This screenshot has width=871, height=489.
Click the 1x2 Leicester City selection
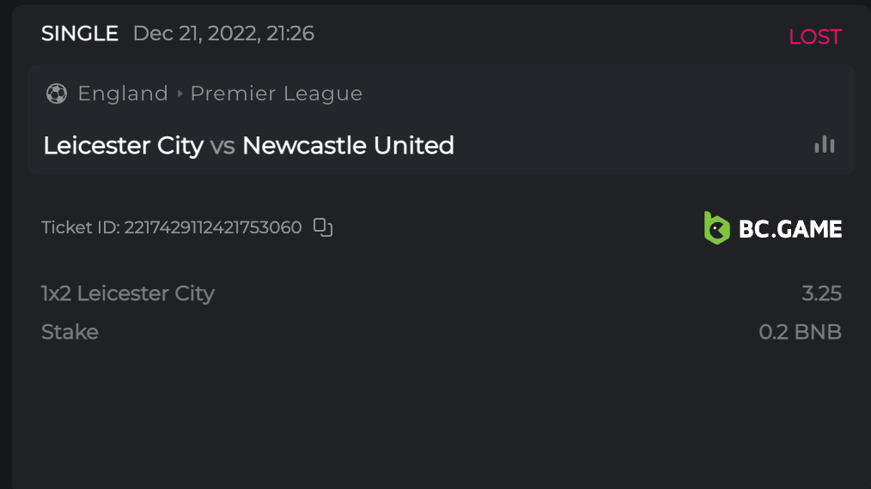(128, 293)
